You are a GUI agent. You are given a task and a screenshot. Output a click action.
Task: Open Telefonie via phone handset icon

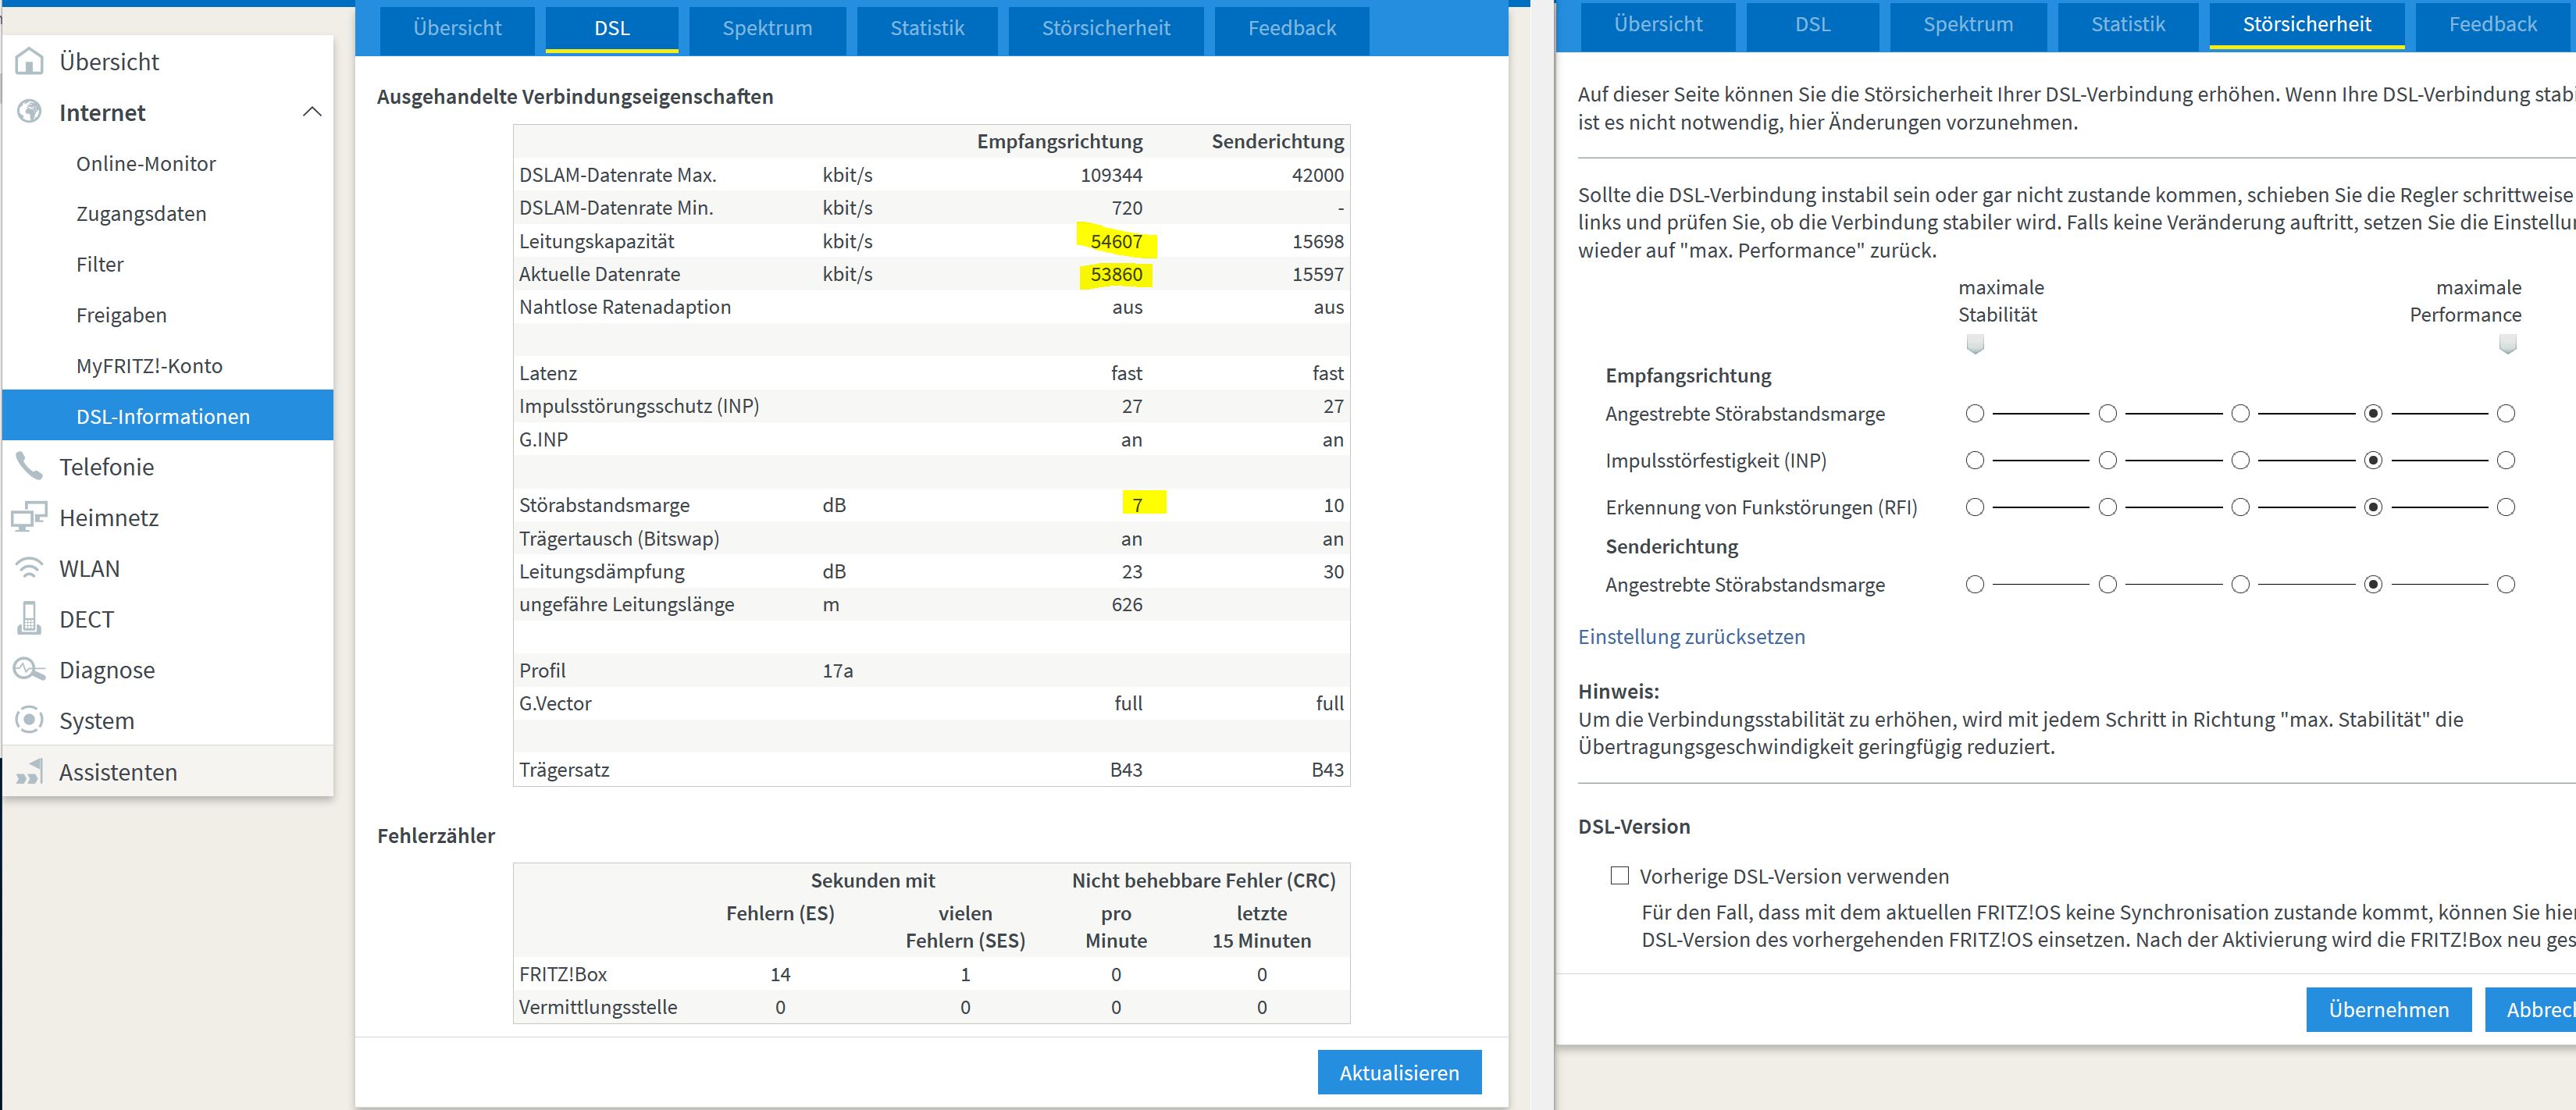(30, 466)
